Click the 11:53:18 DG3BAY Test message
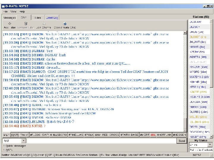 pos(28,51)
